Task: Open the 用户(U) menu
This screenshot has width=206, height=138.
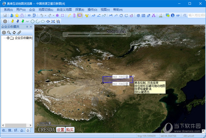Action: coord(21,10)
